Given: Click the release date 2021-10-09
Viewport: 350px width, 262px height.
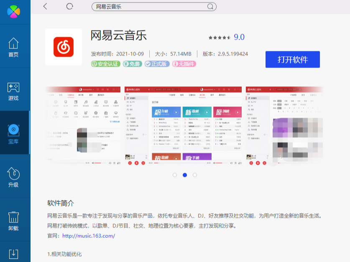Looking at the screenshot, I should point(130,54).
